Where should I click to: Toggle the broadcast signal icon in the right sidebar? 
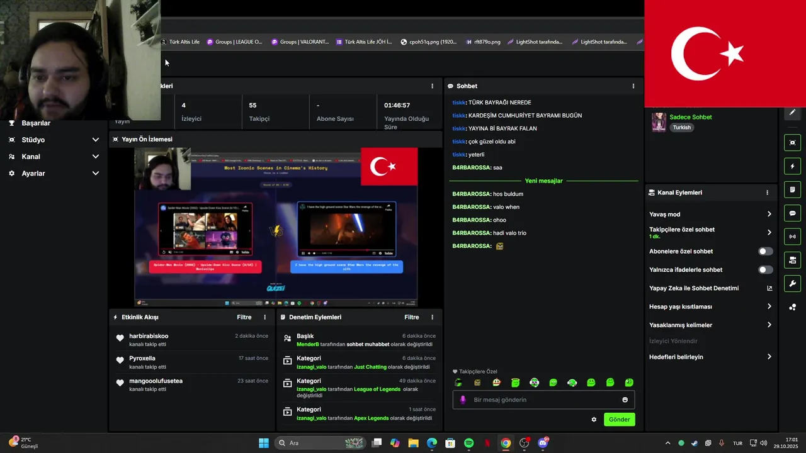tap(793, 237)
